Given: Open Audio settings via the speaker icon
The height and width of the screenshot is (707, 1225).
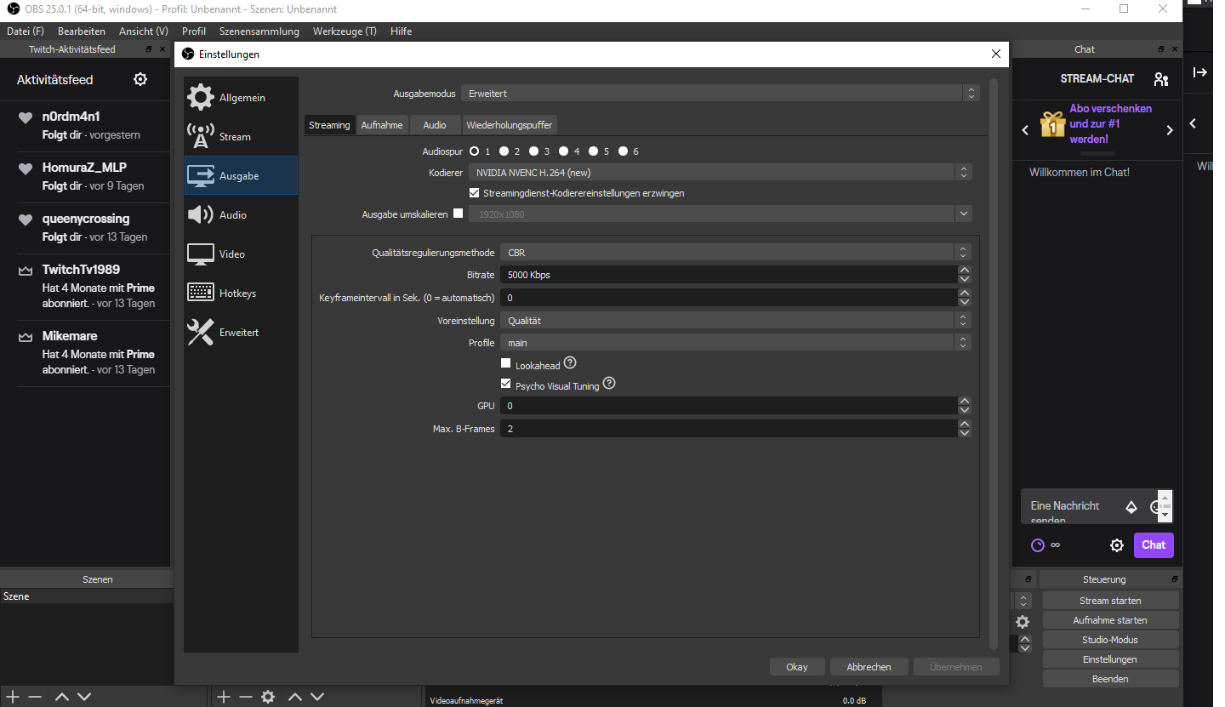Looking at the screenshot, I should coord(201,214).
